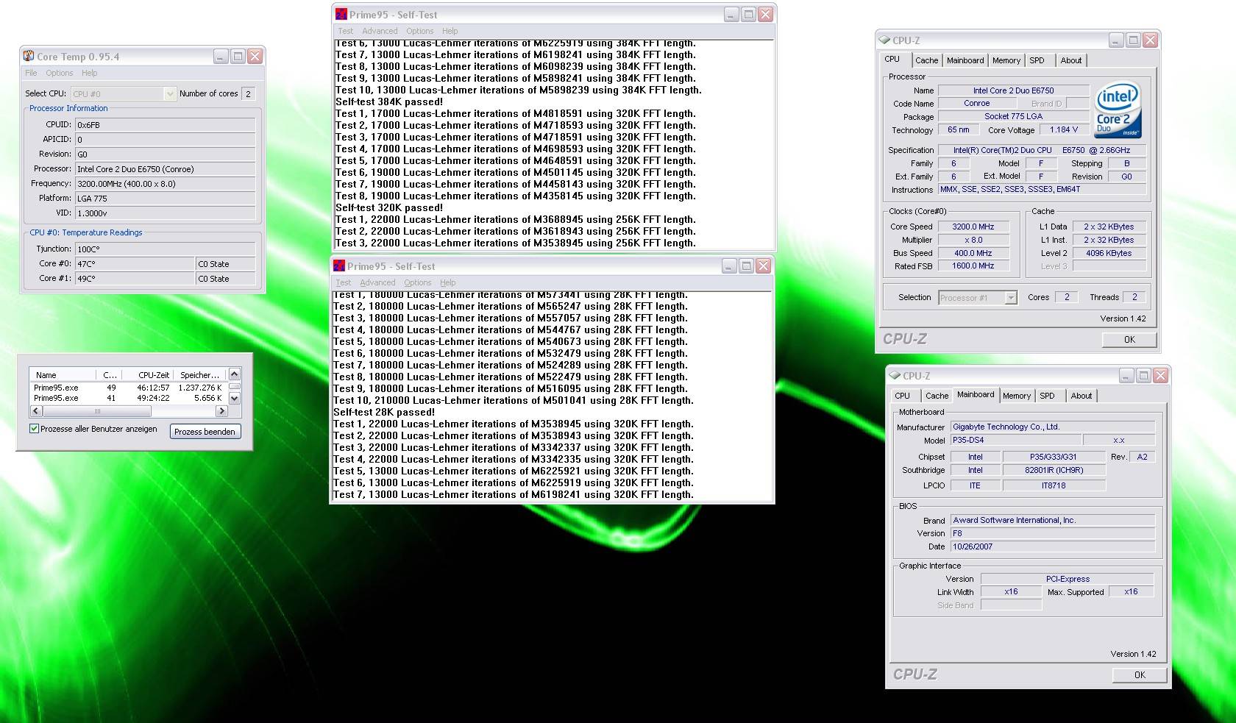Open Advanced menu in upper Prime95 window
The width and height of the screenshot is (1236, 723).
coord(380,31)
